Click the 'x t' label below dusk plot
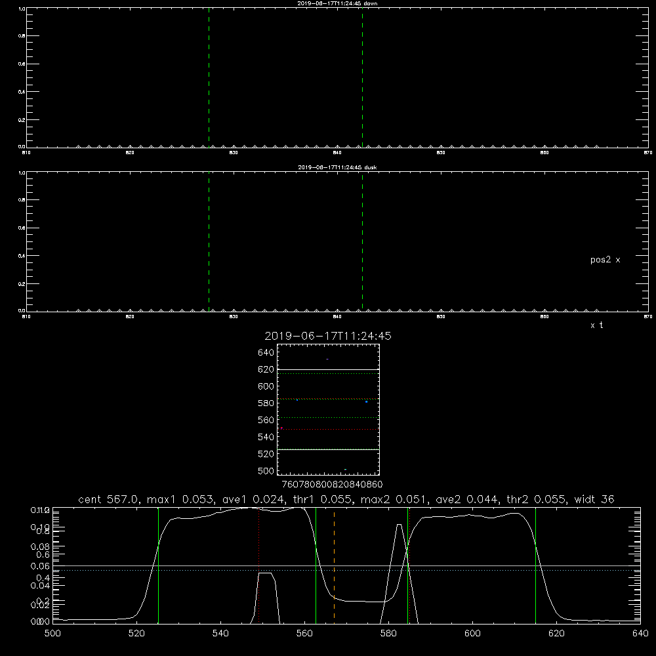This screenshot has width=656, height=656. [596, 325]
